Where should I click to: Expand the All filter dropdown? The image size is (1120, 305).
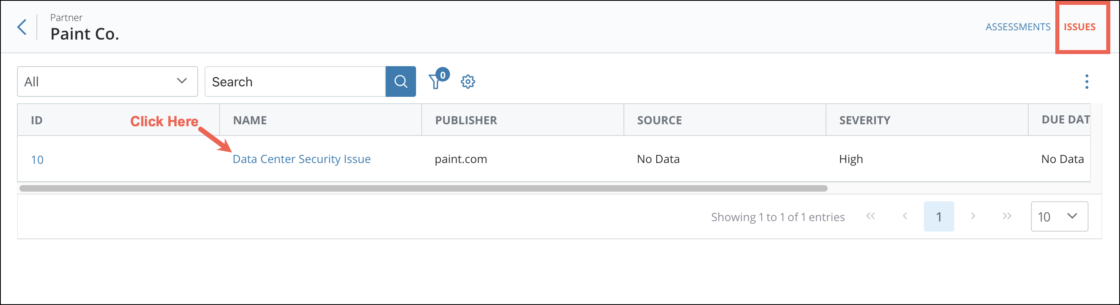click(x=108, y=81)
